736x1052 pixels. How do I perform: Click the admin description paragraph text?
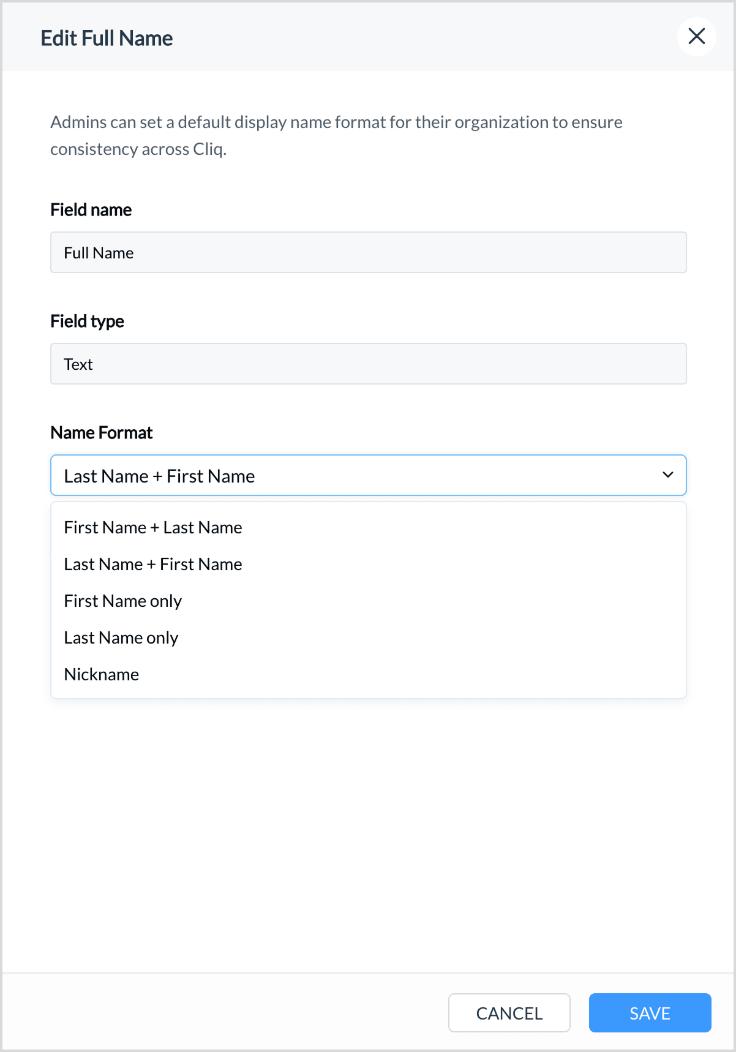click(x=336, y=135)
